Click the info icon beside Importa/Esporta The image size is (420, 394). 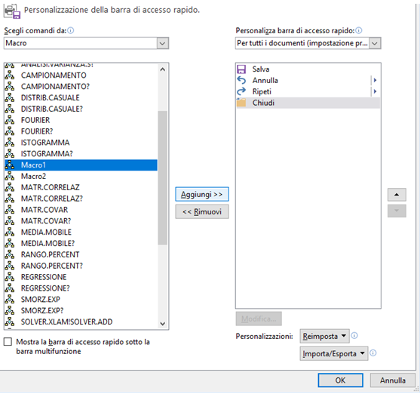click(x=372, y=353)
